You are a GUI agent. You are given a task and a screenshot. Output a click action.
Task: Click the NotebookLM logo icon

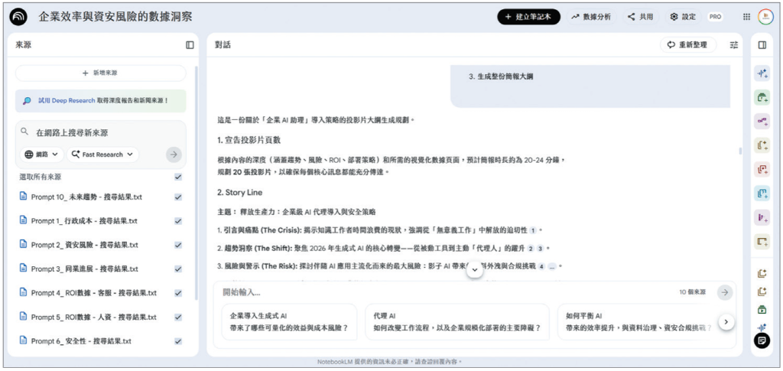tap(21, 17)
